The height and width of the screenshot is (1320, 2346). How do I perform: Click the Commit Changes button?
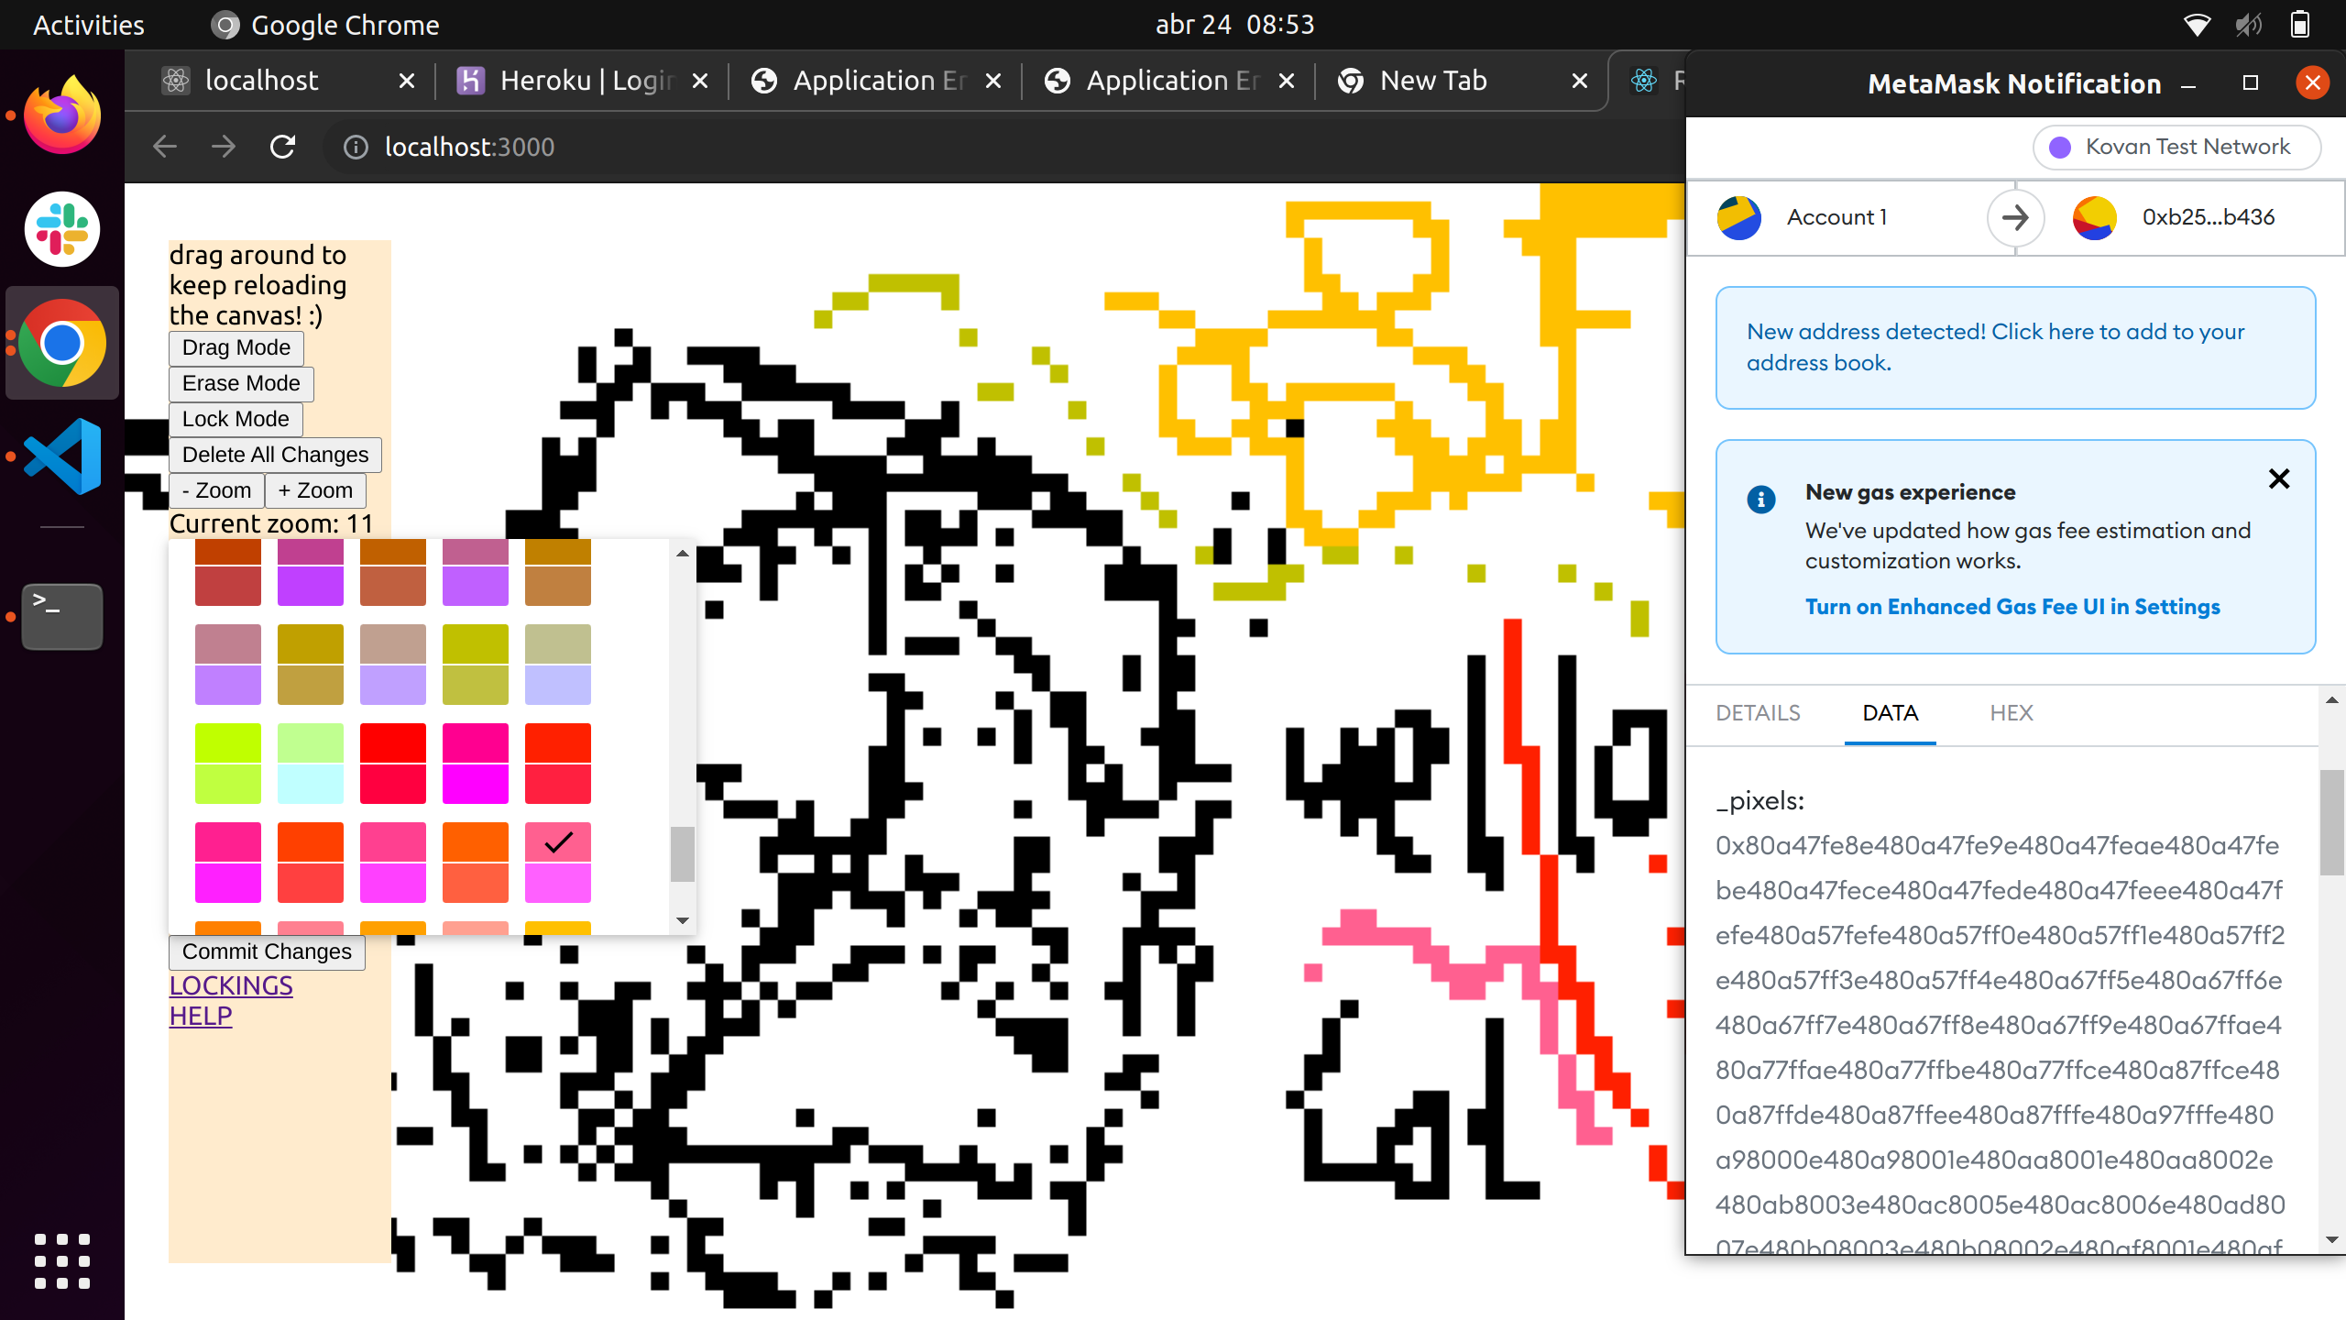coord(266,951)
